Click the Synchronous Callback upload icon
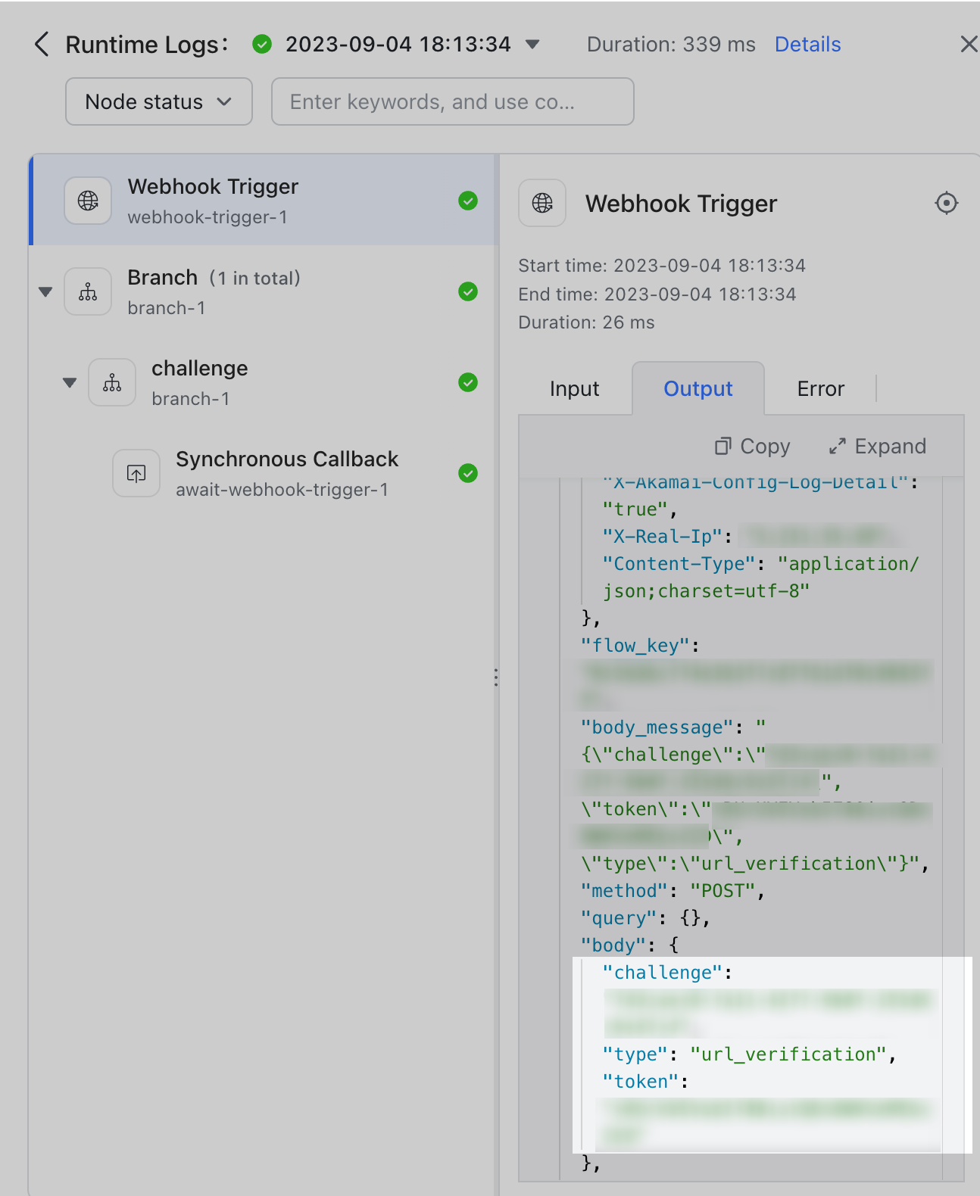The height and width of the screenshot is (1196, 980). coord(136,474)
